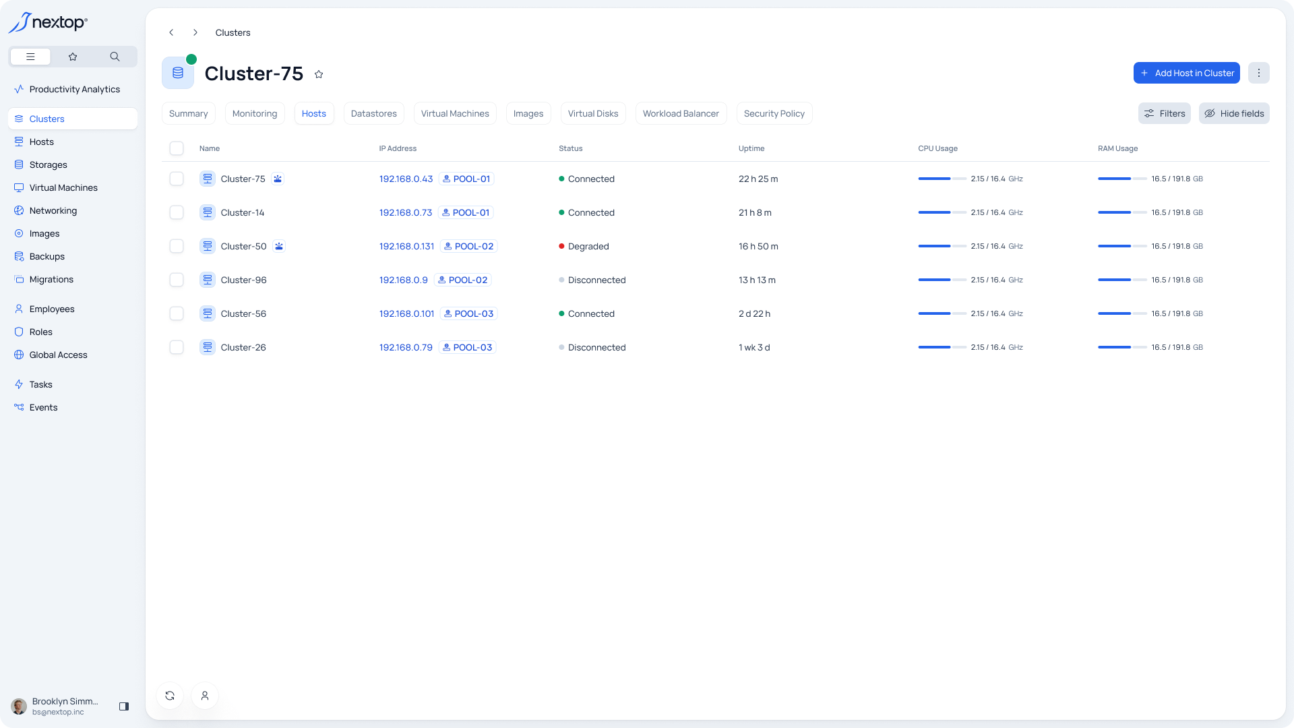This screenshot has width=1294, height=728.
Task: Open the three-dot more options menu
Action: point(1258,73)
